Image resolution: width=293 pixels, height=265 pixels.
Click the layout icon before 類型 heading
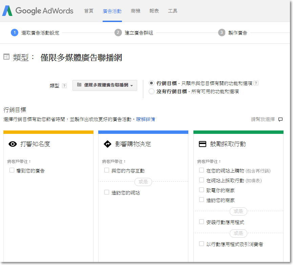pyautogui.click(x=6, y=57)
